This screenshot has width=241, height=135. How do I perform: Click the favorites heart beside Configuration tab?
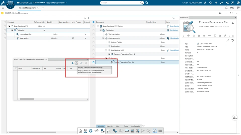[x=143, y=126]
